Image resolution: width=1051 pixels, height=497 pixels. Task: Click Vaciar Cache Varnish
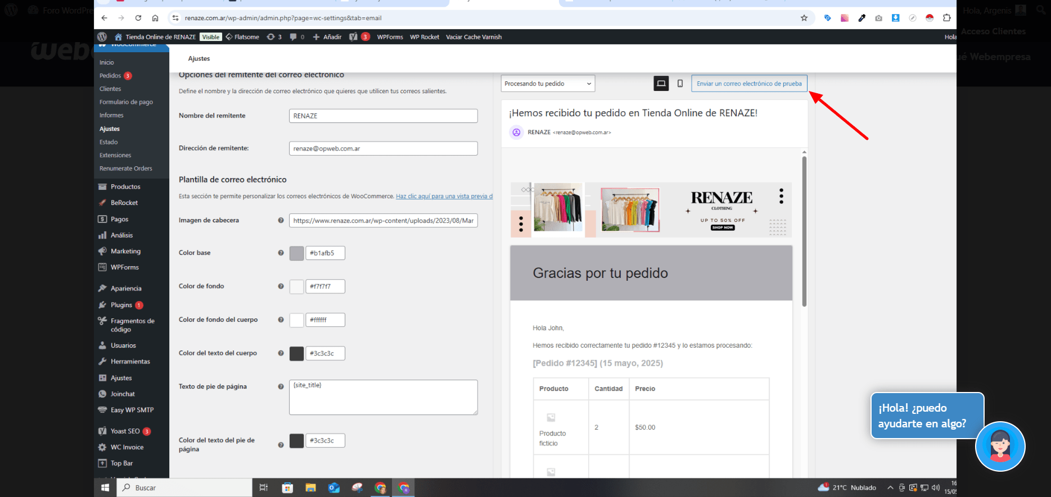474,37
